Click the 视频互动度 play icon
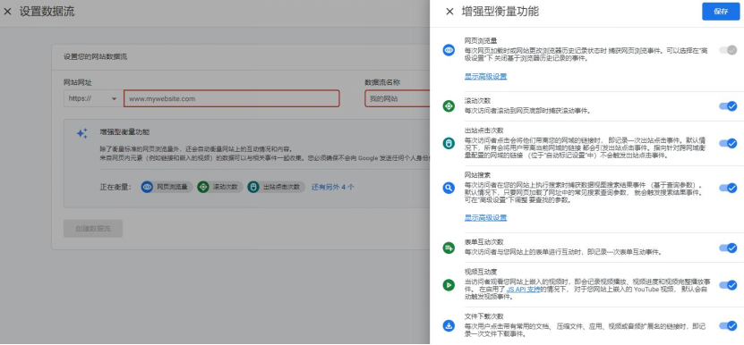The width and height of the screenshot is (744, 345). click(x=449, y=285)
